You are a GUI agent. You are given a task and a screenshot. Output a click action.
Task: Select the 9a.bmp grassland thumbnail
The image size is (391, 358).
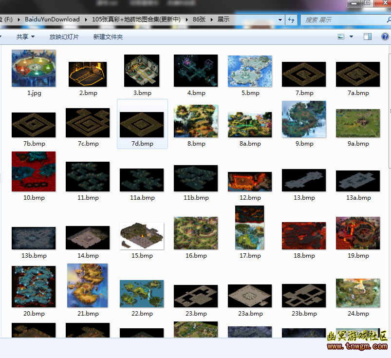click(358, 123)
